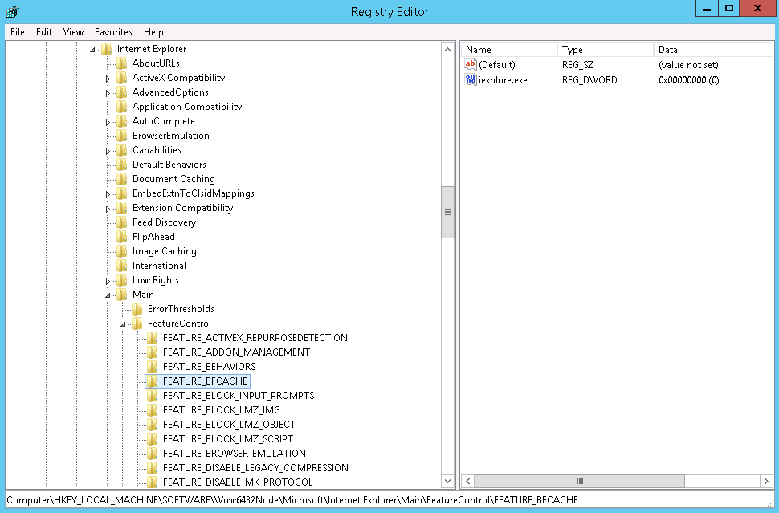The image size is (779, 513).
Task: Click the Document Caching folder icon
Action: 122,178
